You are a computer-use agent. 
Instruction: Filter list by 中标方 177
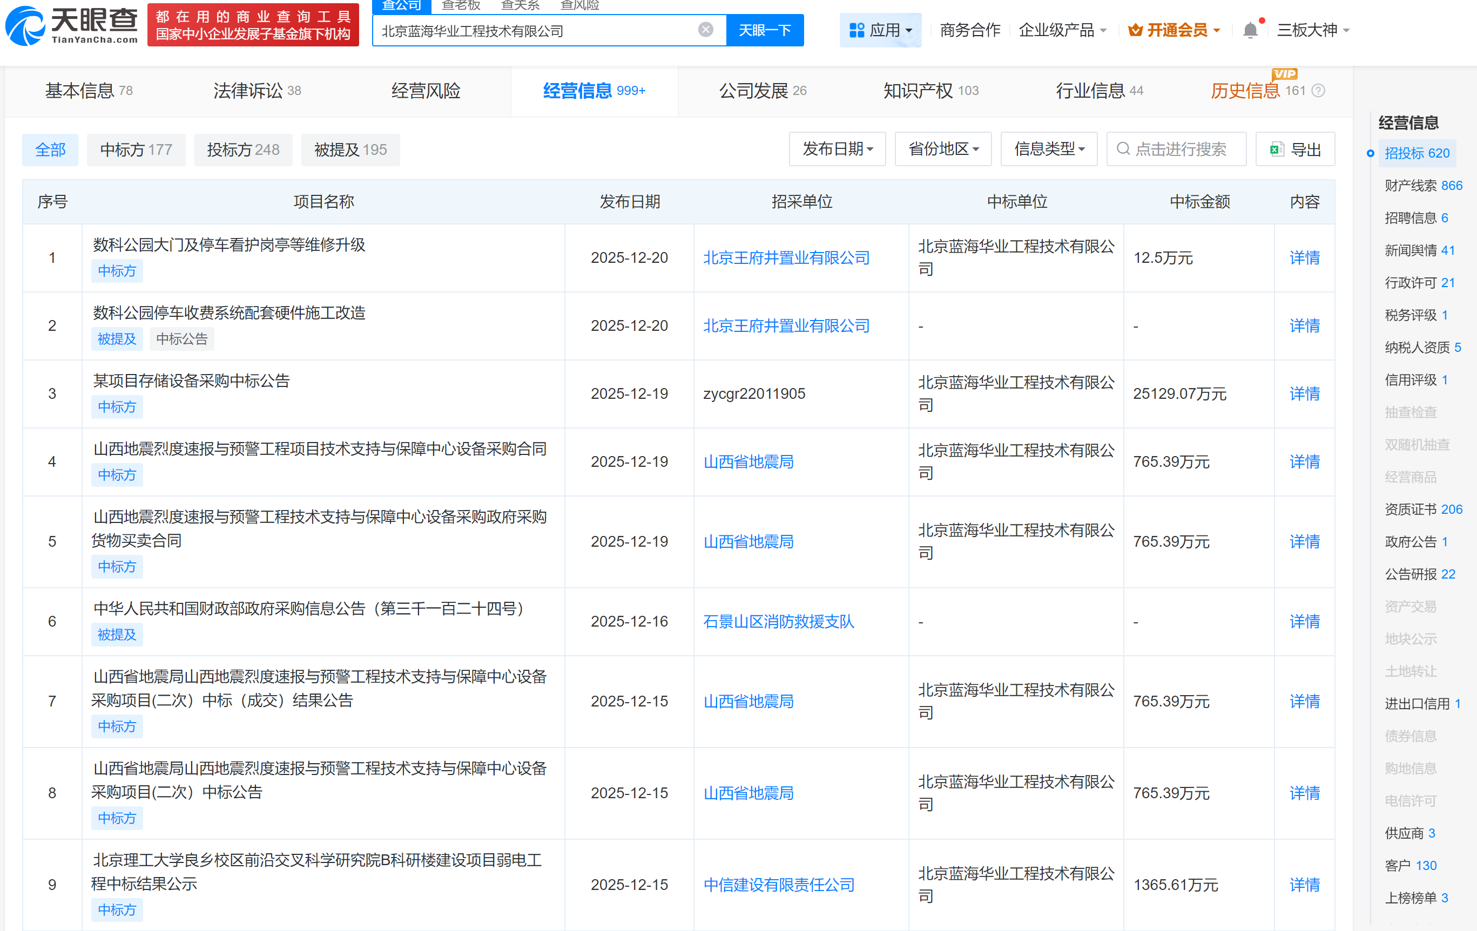pos(136,149)
